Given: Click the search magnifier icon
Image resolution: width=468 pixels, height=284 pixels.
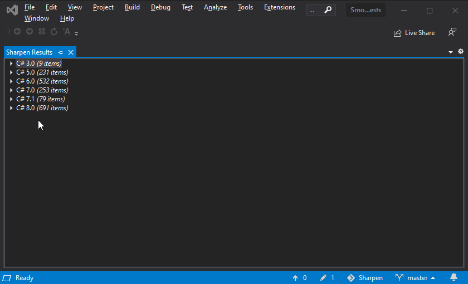Looking at the screenshot, I should tap(328, 10).
